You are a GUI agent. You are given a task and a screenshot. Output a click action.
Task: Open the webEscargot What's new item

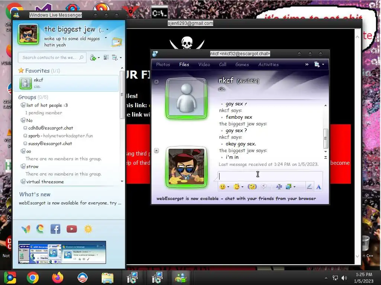click(x=70, y=203)
